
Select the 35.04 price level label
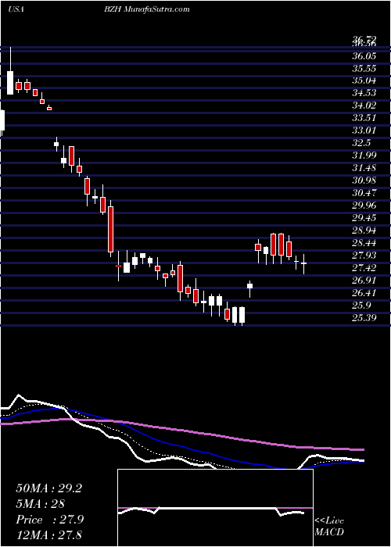[x=364, y=81]
